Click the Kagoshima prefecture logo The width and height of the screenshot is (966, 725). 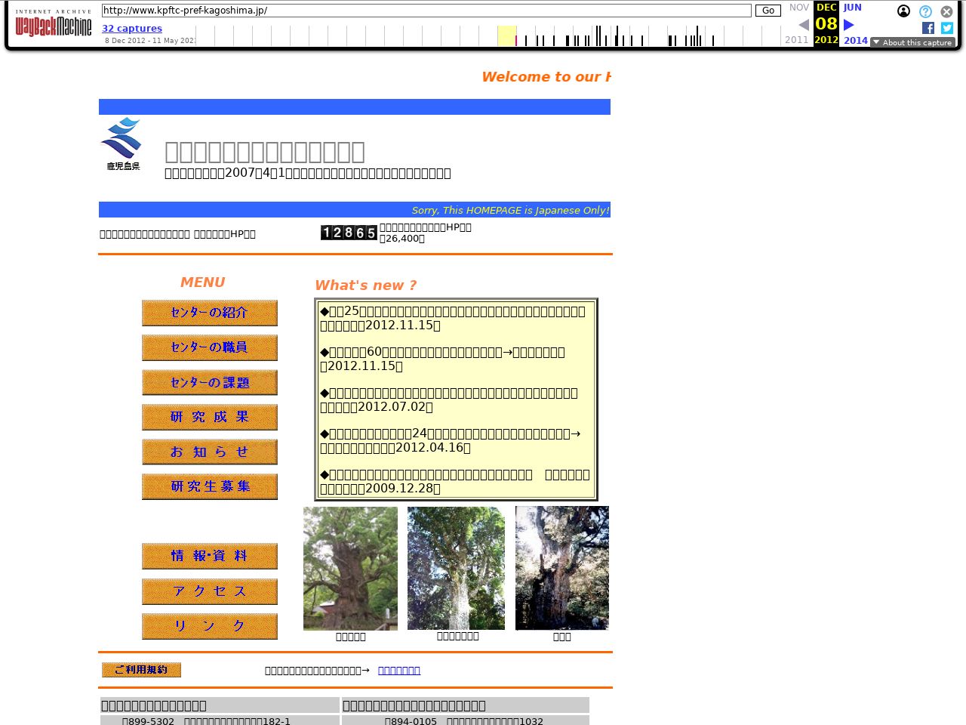click(122, 143)
